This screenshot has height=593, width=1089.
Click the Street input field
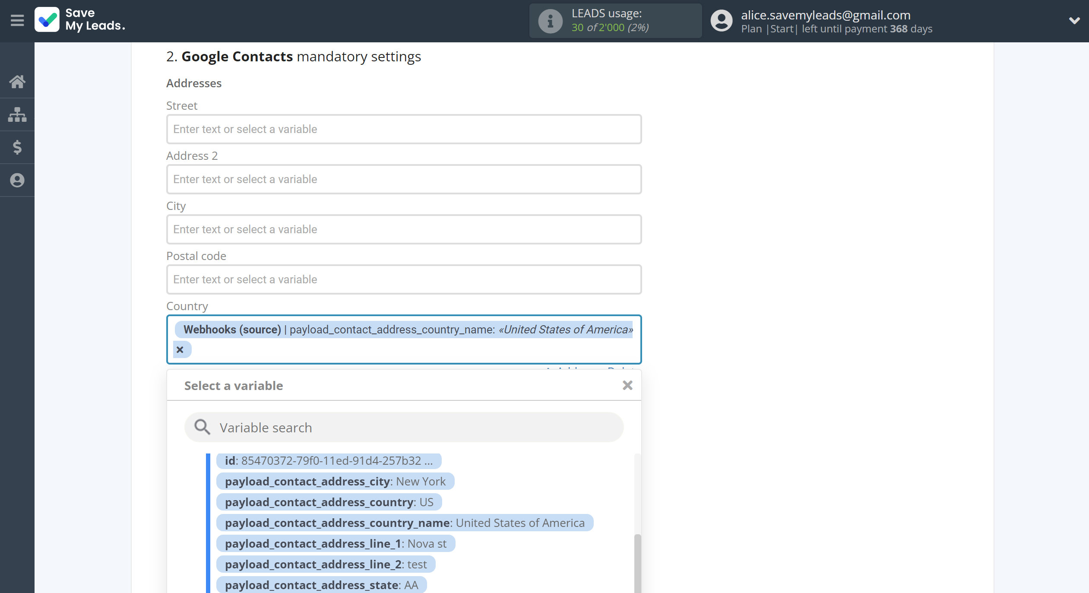[x=404, y=129]
